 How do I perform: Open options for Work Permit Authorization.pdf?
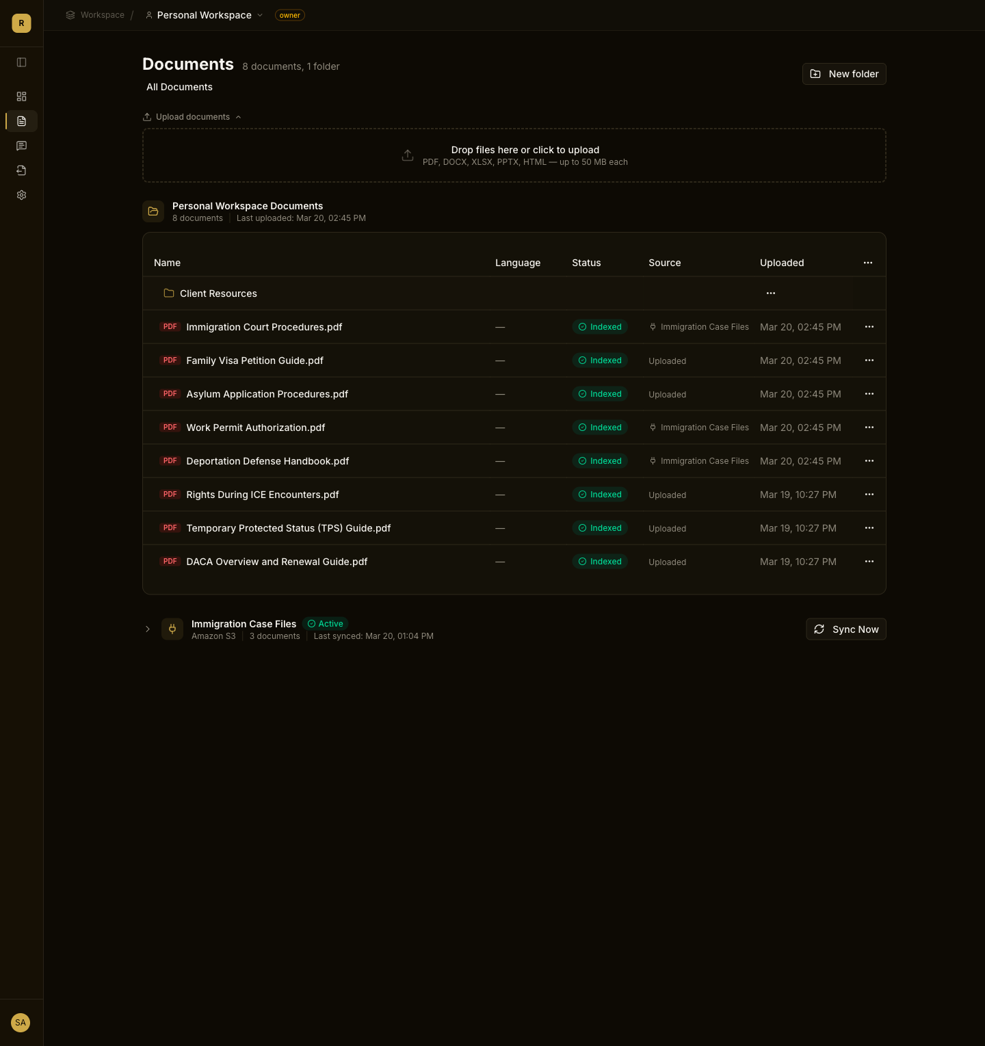point(869,428)
